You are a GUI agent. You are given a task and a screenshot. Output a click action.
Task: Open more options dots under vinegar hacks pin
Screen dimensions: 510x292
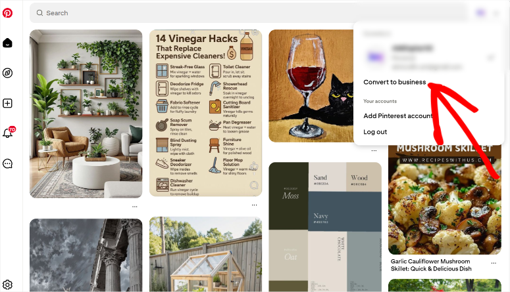(255, 205)
